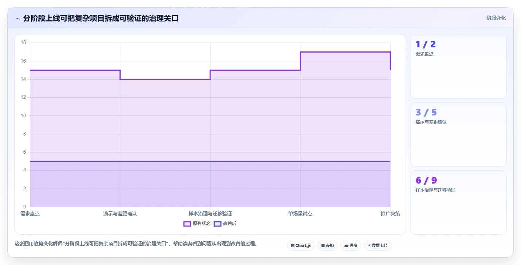Click x-axis label 需求盘点 on chart
The height and width of the screenshot is (265, 521).
pos(30,214)
